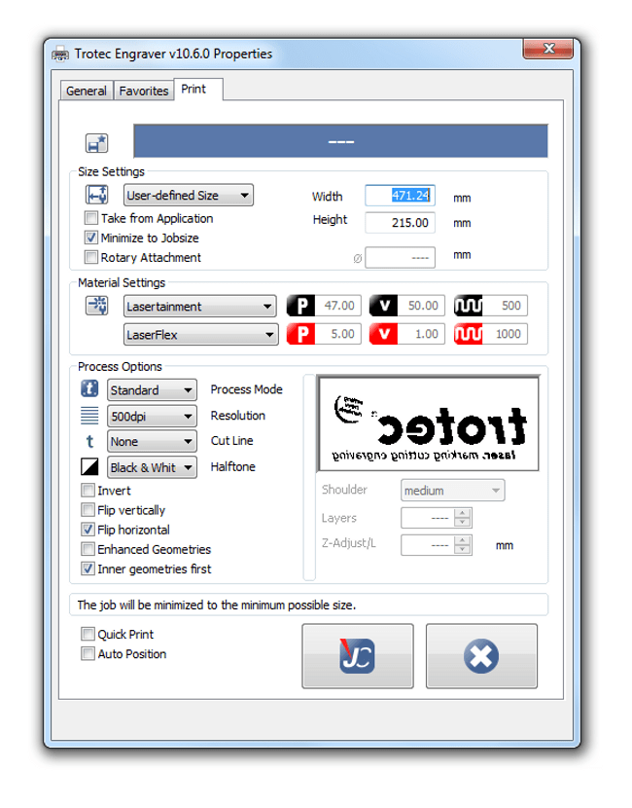
Task: Click the blue X cancel button
Action: point(481,656)
